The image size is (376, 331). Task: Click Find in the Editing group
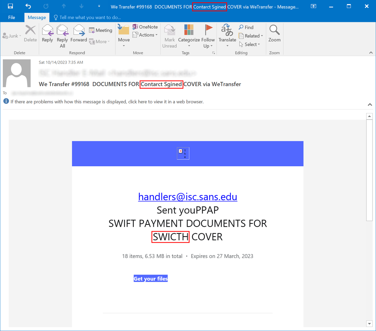tap(246, 27)
